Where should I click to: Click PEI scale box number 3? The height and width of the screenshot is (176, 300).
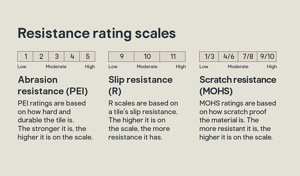[56, 57]
